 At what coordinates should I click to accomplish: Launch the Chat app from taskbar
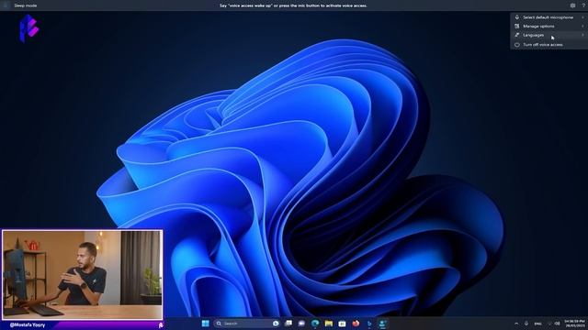pos(301,324)
